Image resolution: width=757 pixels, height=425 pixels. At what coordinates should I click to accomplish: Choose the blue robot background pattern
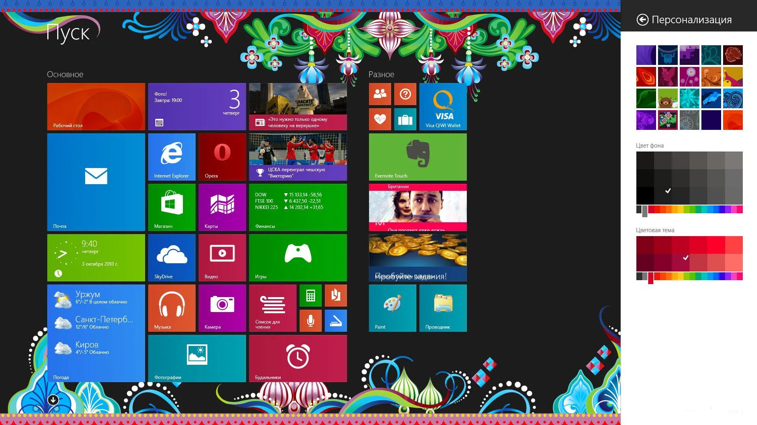[668, 55]
